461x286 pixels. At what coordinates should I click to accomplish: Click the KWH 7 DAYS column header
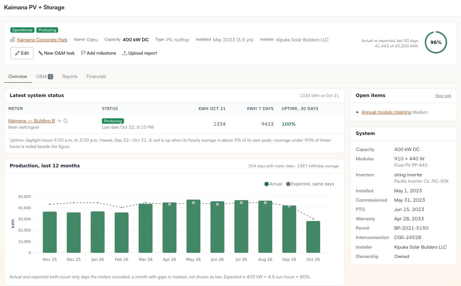pyautogui.click(x=260, y=109)
